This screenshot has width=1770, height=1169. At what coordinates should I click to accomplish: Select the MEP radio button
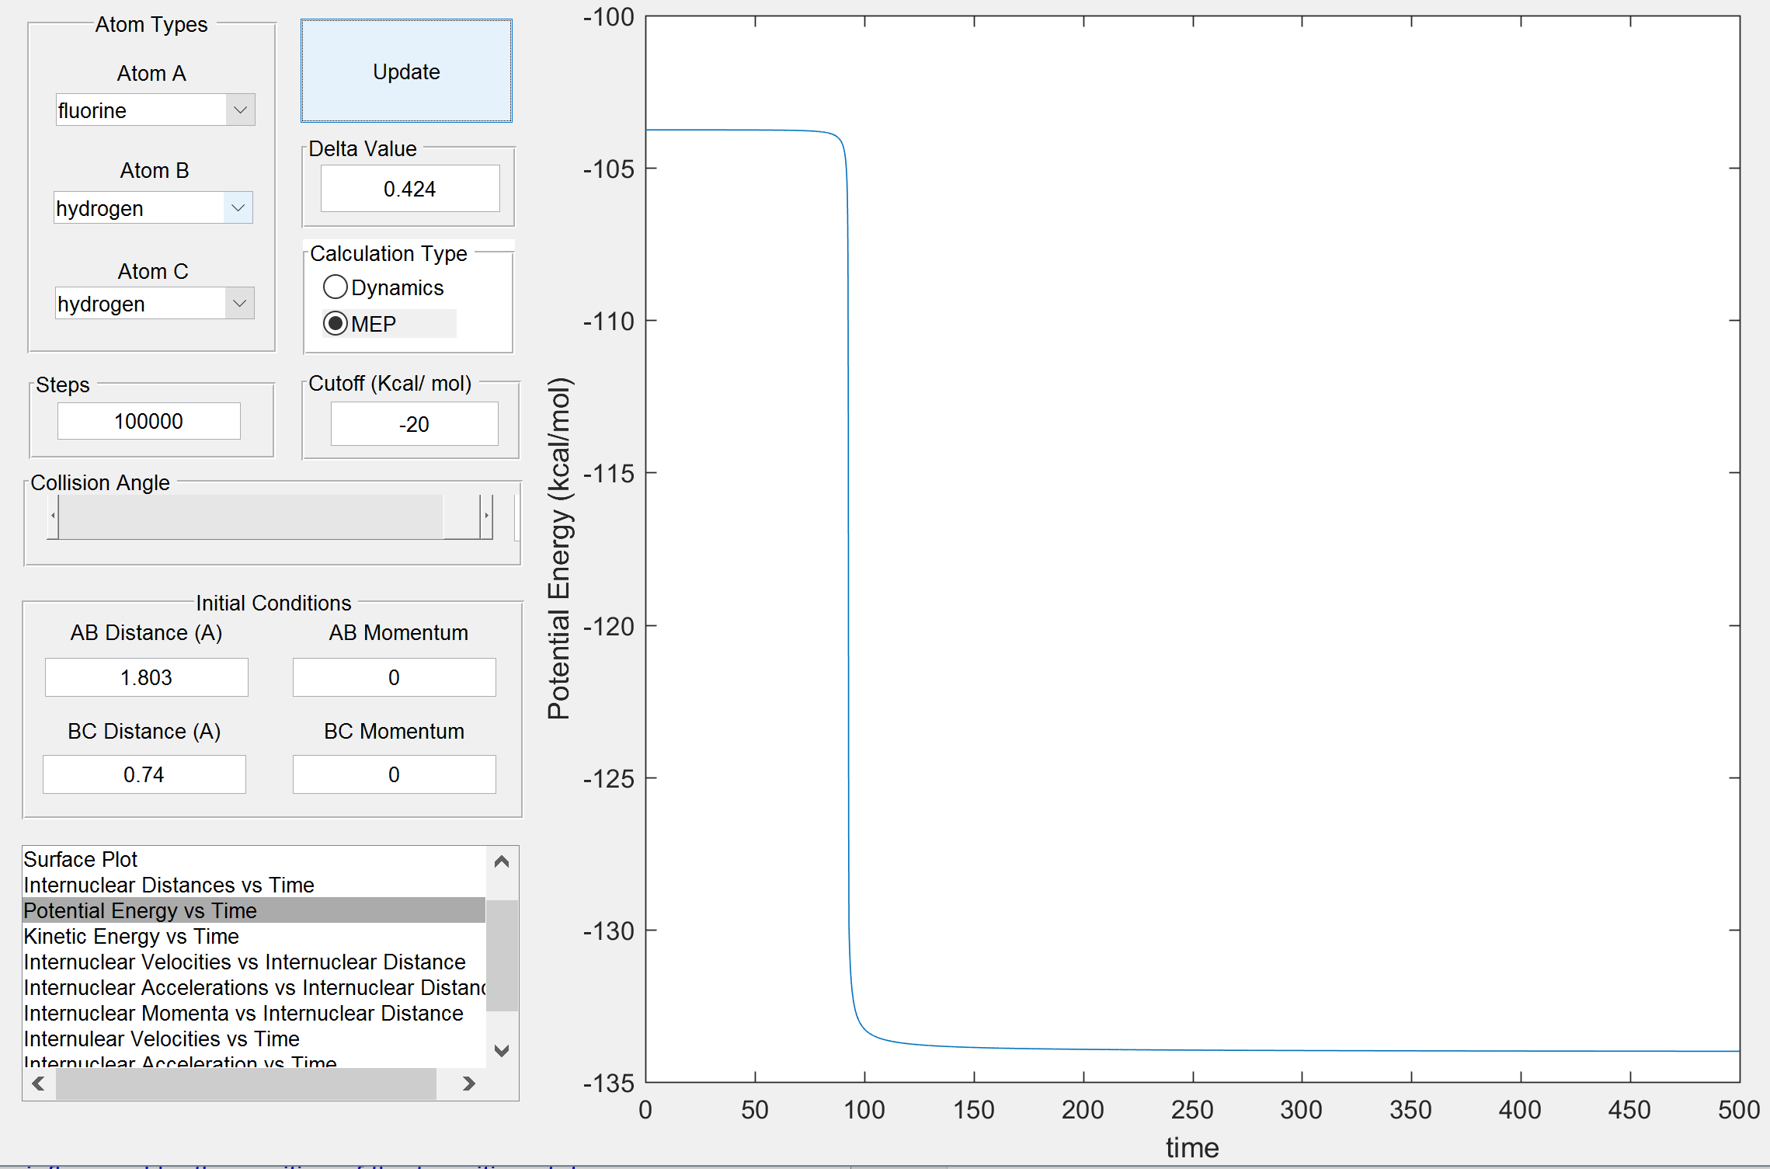(336, 324)
